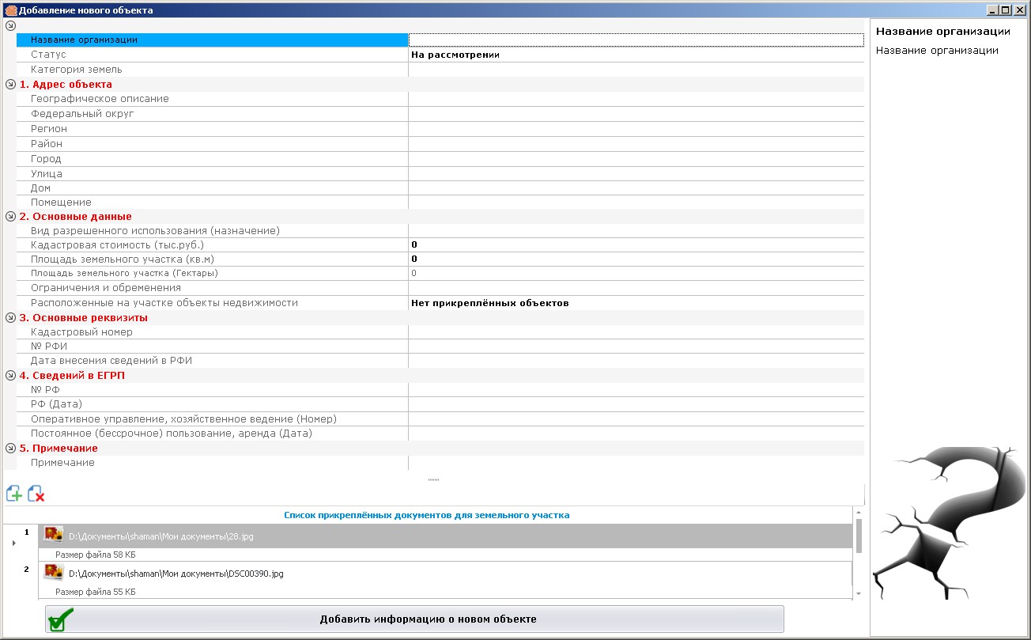Toggle the topmost unnamed section expander
Screen dimensions: 1031x640
click(x=10, y=25)
